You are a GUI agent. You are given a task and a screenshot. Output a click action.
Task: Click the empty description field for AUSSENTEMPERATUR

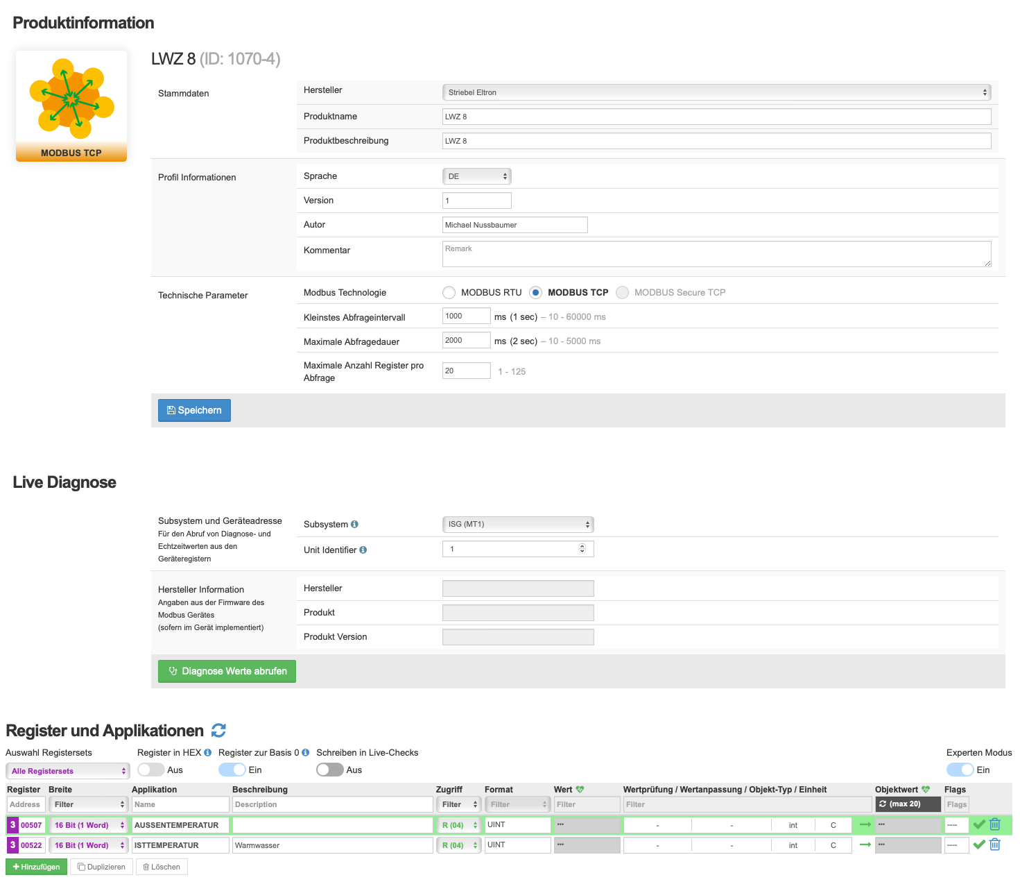coord(333,825)
